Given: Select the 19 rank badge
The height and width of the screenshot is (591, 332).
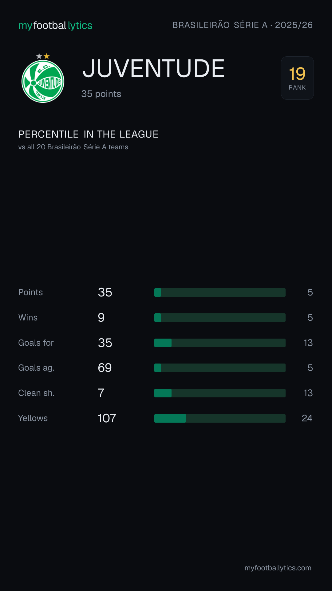Looking at the screenshot, I should 297,78.
